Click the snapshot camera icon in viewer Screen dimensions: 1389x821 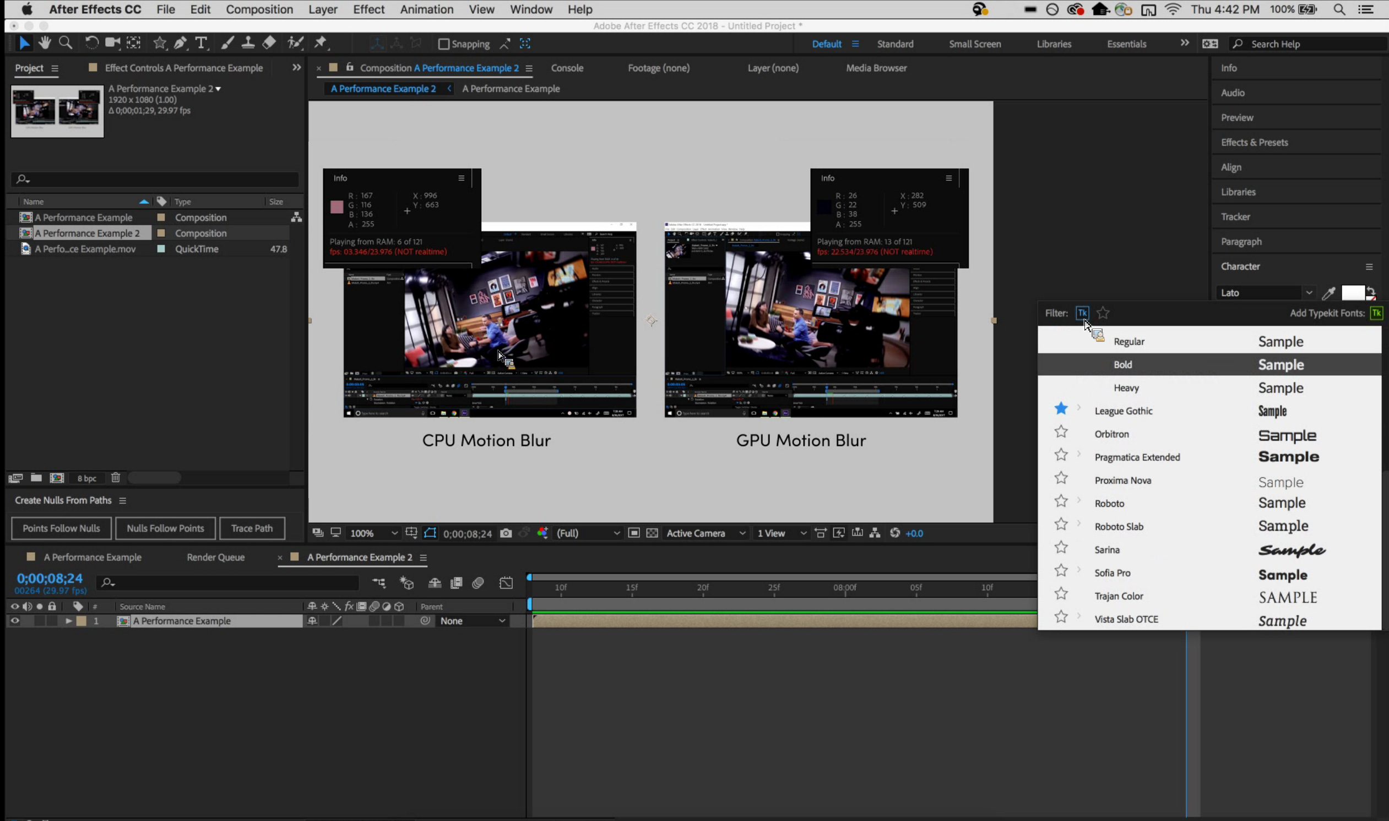point(506,533)
